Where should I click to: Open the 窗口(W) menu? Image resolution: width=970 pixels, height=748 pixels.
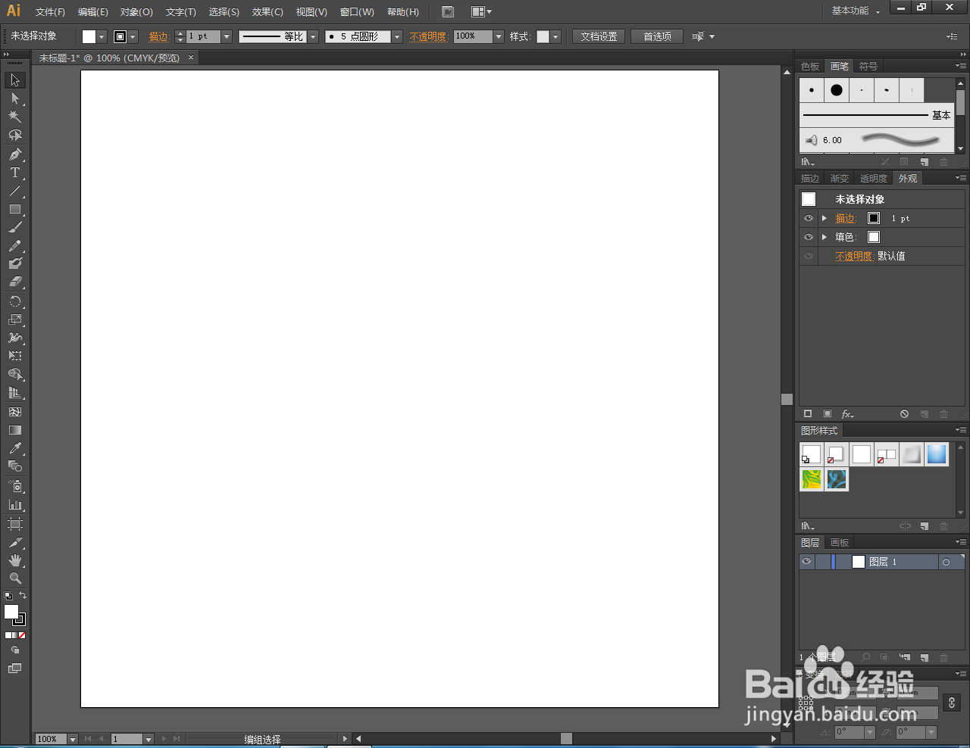pyautogui.click(x=357, y=11)
